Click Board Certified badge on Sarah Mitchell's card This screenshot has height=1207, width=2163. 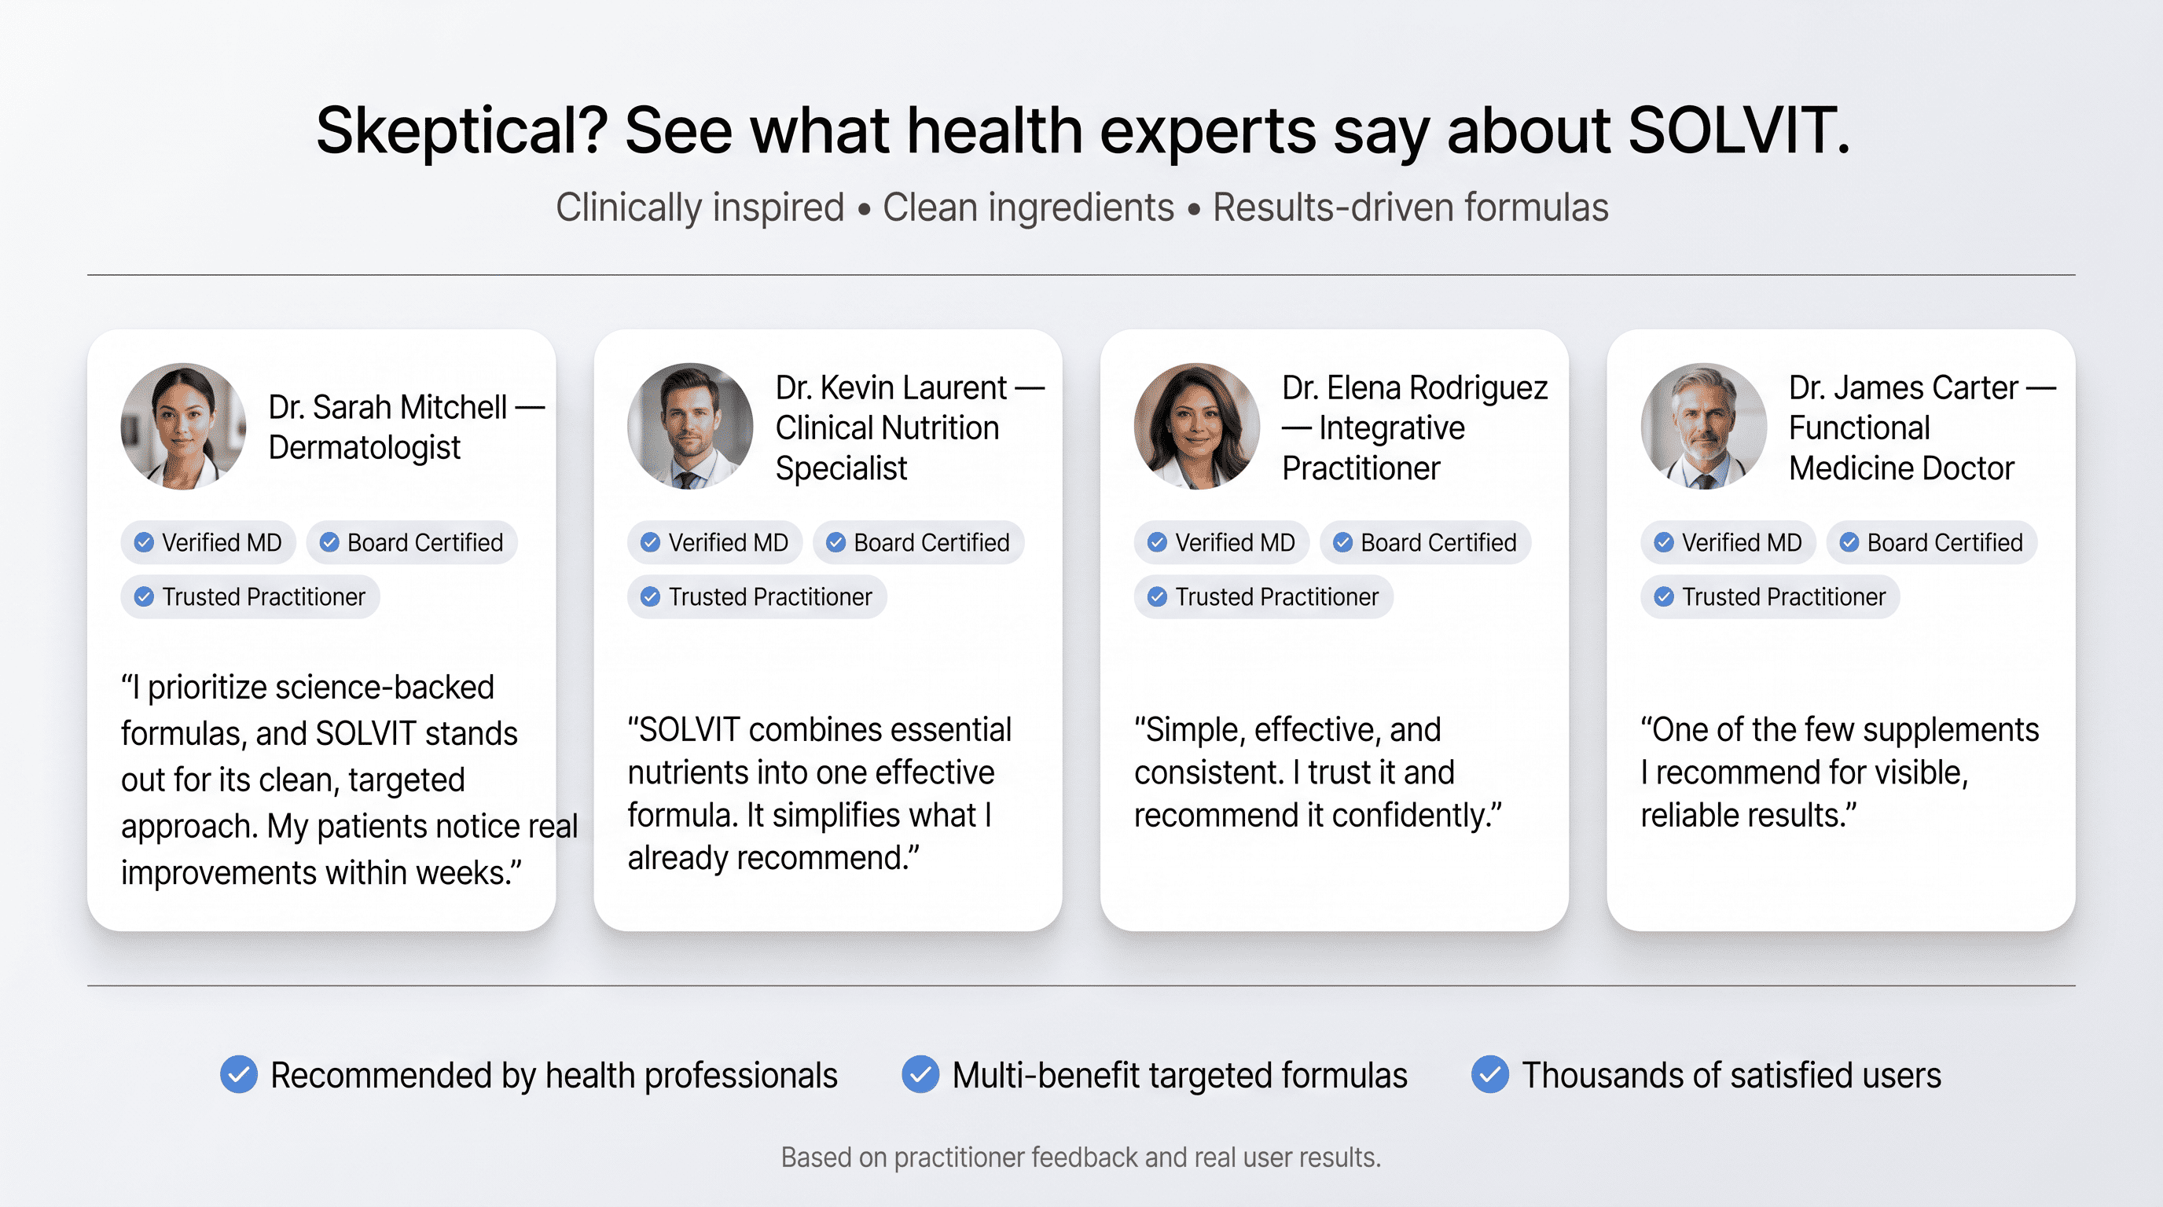411,542
